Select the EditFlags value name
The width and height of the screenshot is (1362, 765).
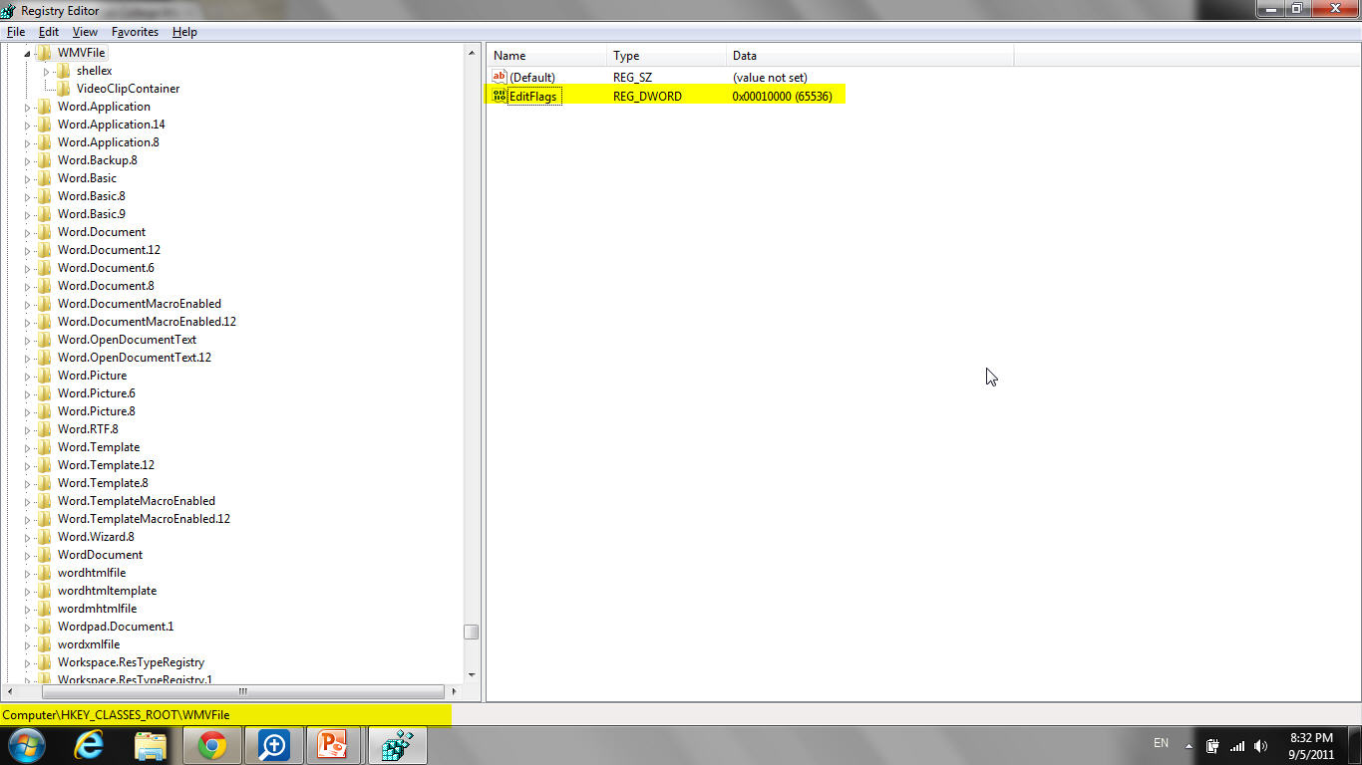[x=533, y=97]
